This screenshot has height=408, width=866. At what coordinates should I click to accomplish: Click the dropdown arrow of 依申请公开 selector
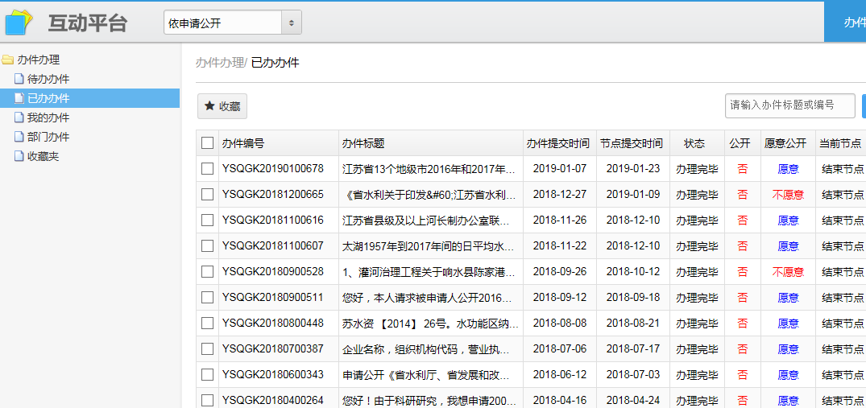tap(292, 23)
